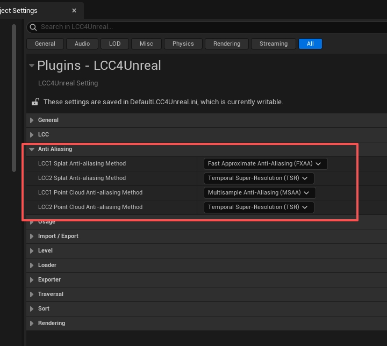Click LCC1 Splat Anti-aliasing Method label
387x346 pixels.
(x=82, y=164)
